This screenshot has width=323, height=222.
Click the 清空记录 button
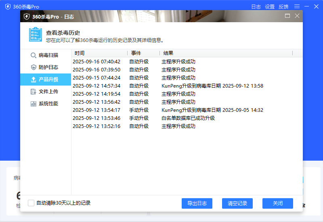tap(237, 203)
